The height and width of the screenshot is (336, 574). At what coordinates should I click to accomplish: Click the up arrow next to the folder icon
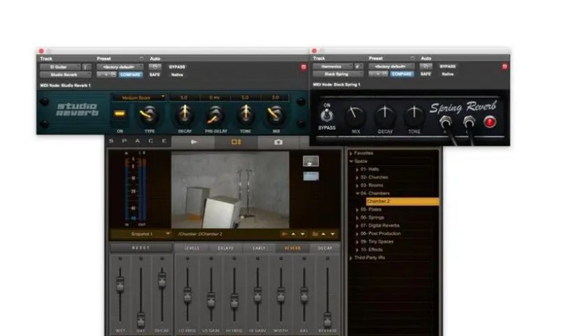coord(324,234)
